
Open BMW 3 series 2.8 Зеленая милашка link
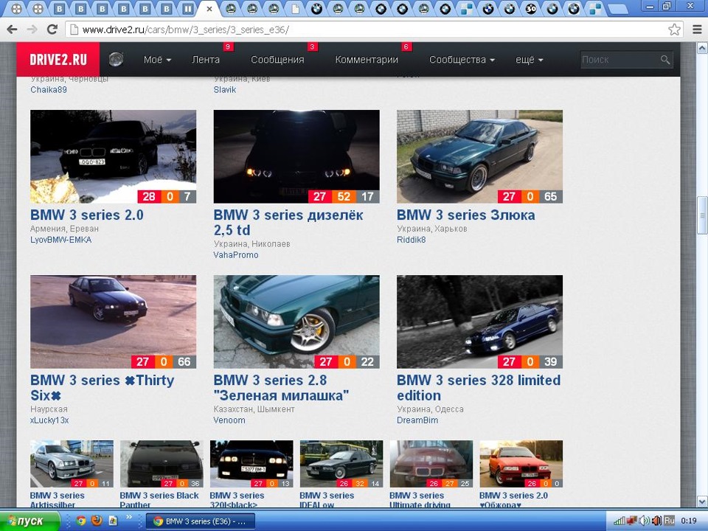click(281, 388)
